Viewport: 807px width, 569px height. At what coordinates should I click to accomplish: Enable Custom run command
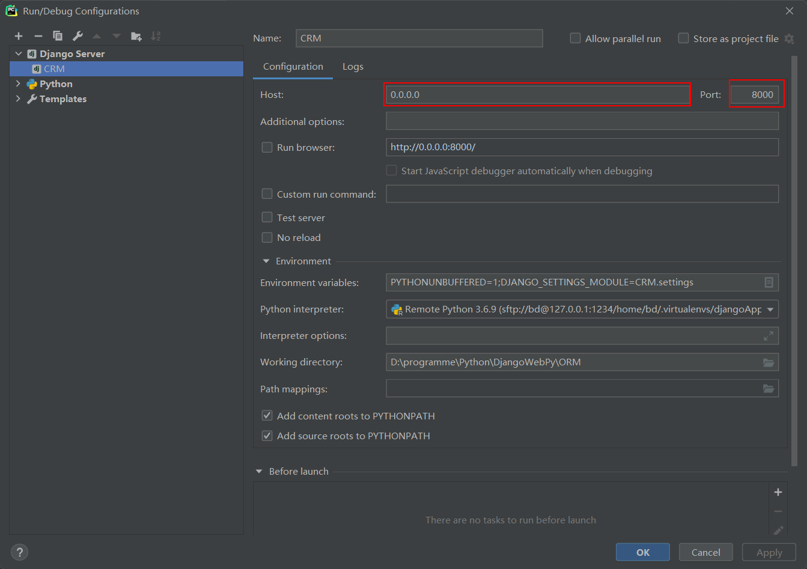tap(267, 194)
